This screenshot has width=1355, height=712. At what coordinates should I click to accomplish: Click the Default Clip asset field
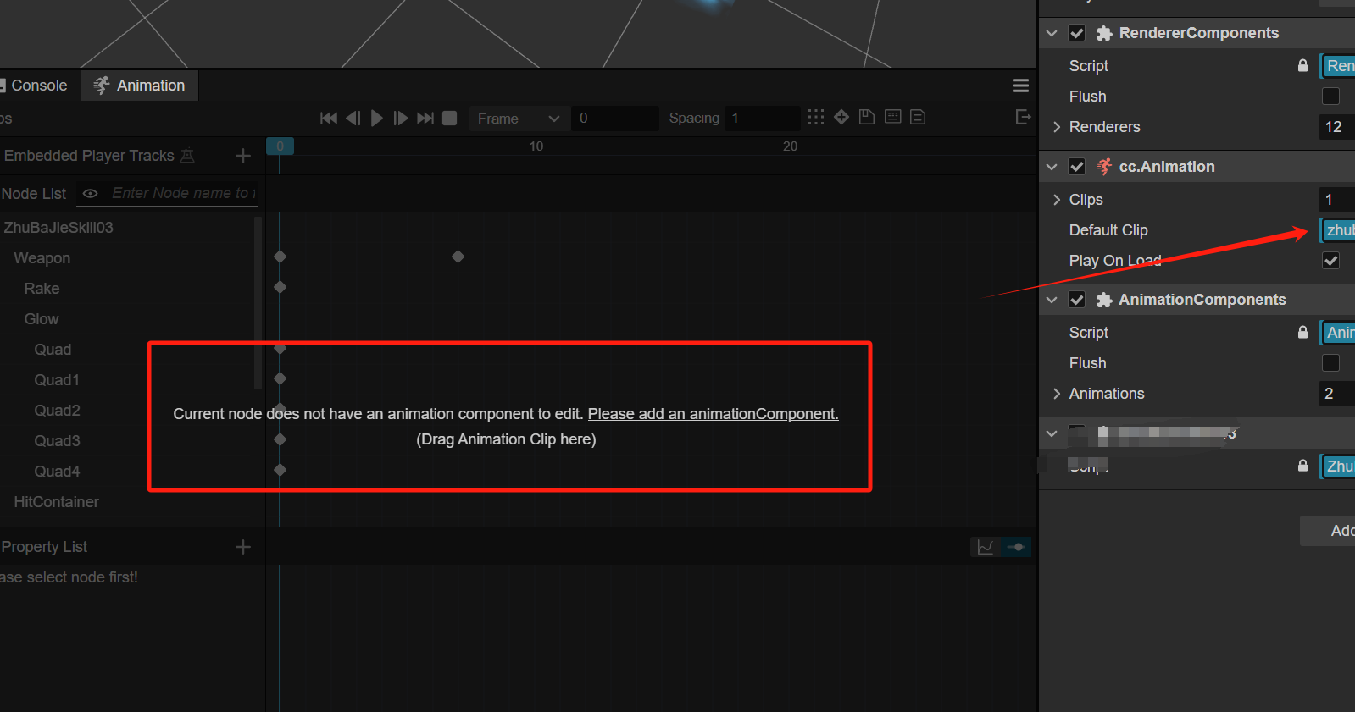1338,230
